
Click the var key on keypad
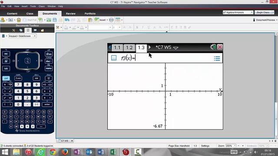[36, 78]
